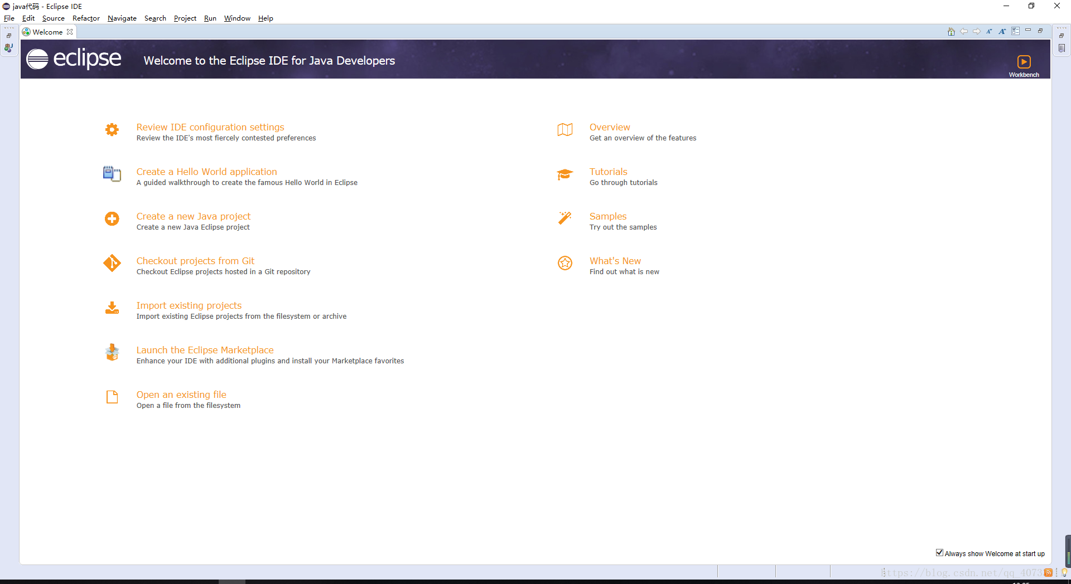This screenshot has height=584, width=1071.
Task: Open the File menu
Action: pos(9,18)
